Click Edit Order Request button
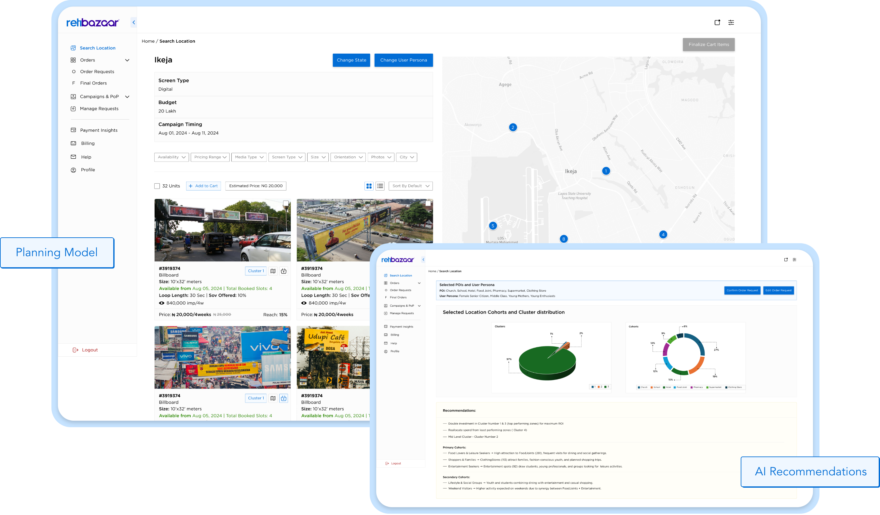 click(778, 290)
